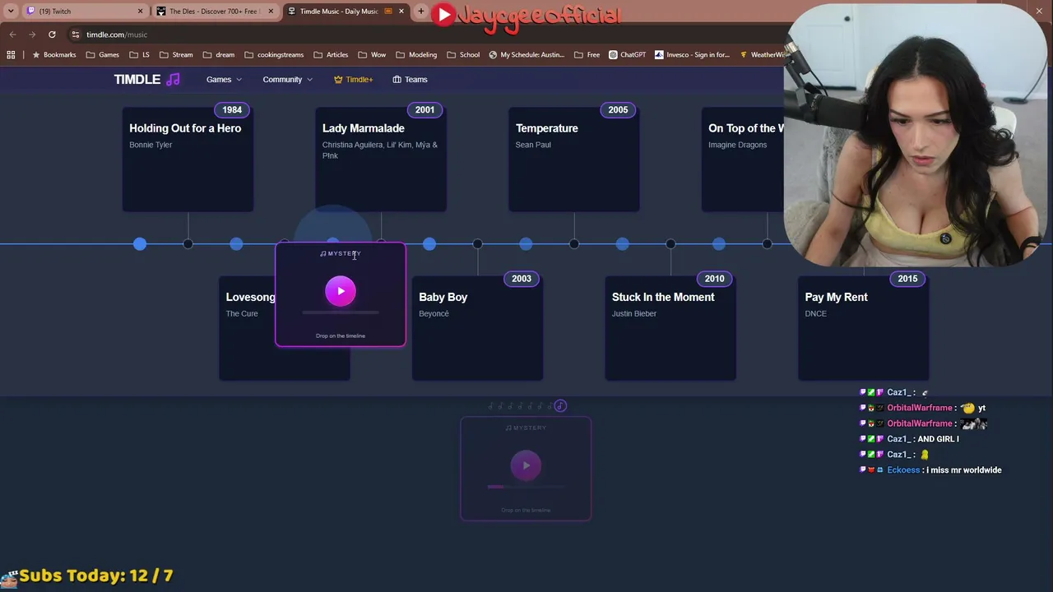Viewport: 1053px width, 592px height.
Task: Open the Articles bookmark folder
Action: click(331, 55)
